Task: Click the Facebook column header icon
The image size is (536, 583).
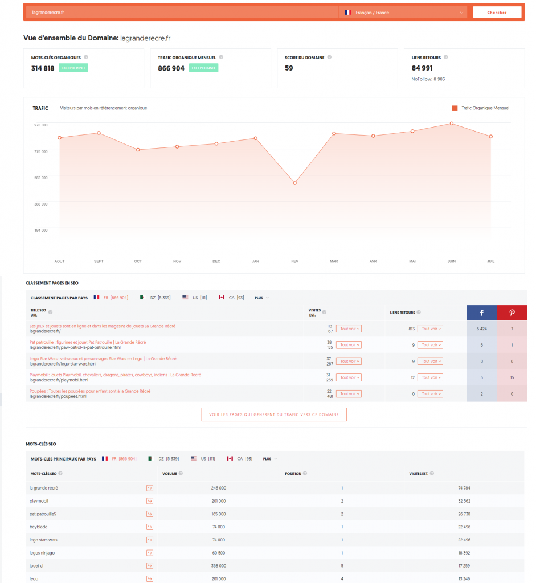Action: click(481, 313)
